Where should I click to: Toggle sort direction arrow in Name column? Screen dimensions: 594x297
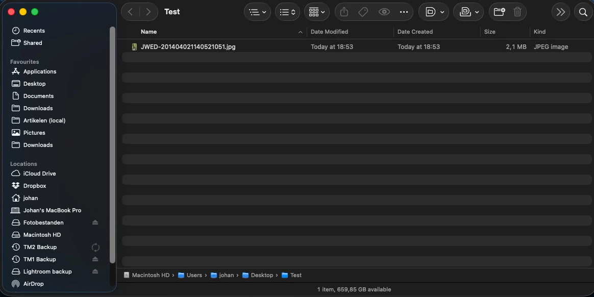click(x=301, y=32)
